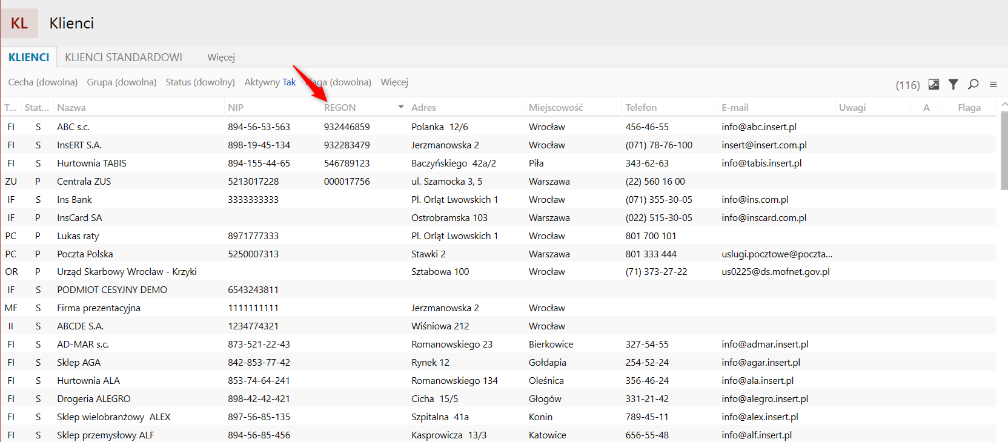Select the Hurtownia TABIS client
The height and width of the screenshot is (442, 1008).
pos(499,163)
